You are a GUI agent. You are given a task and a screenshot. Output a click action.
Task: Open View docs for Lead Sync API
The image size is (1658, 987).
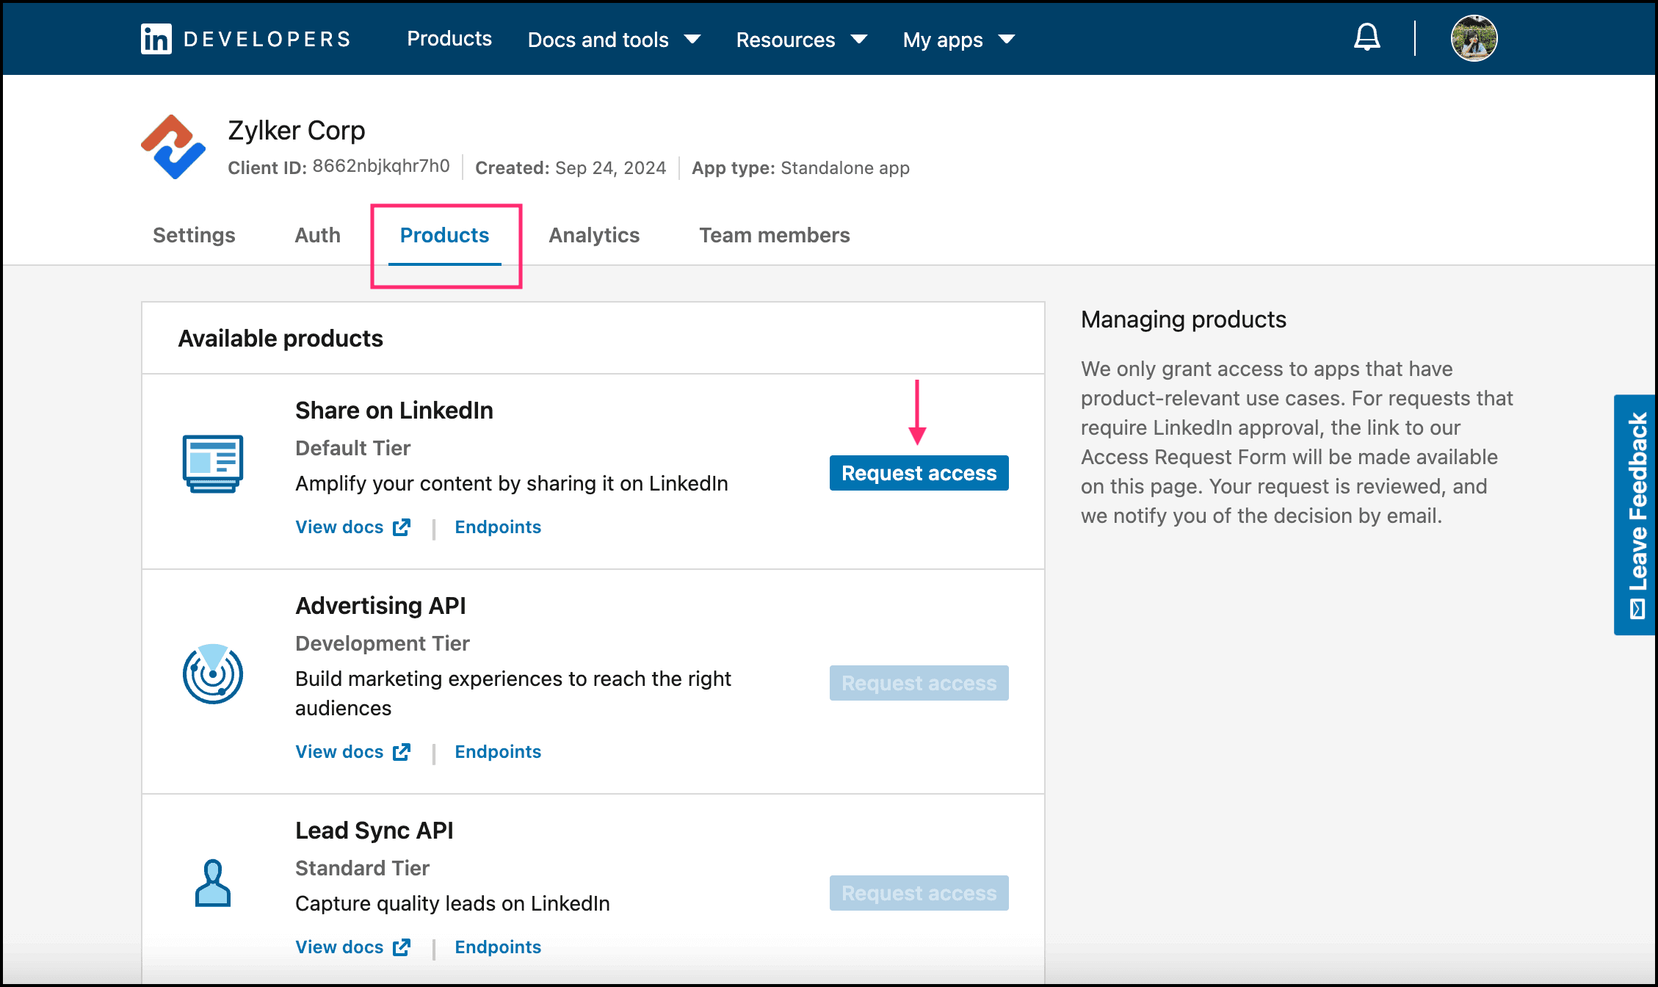339,947
